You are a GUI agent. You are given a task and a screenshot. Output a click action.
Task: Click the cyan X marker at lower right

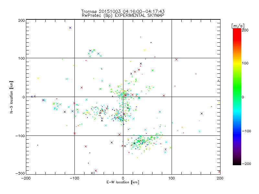(199, 132)
